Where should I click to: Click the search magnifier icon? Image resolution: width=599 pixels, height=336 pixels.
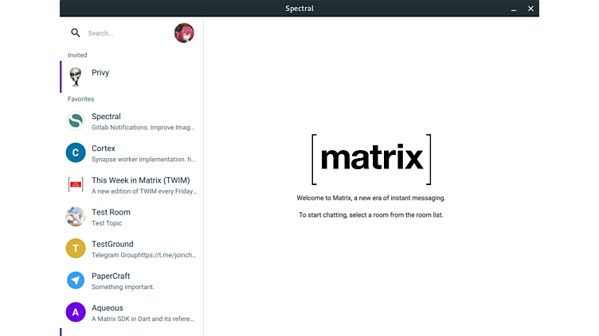76,33
